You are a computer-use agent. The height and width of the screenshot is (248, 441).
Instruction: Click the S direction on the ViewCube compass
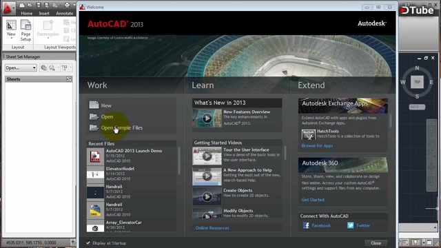pyautogui.click(x=417, y=96)
